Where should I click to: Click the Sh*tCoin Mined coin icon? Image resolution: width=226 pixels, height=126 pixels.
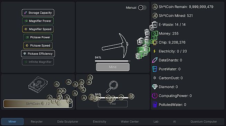click(155, 16)
